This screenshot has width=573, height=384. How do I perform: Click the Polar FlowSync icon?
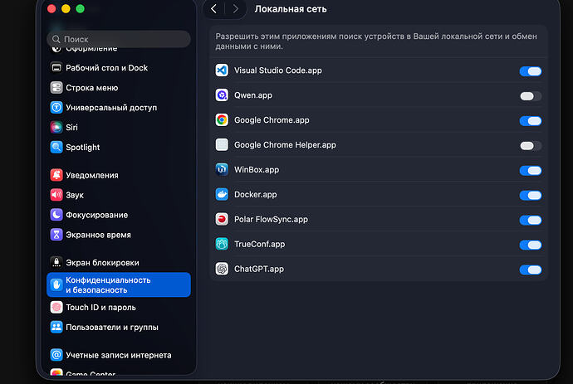[222, 219]
